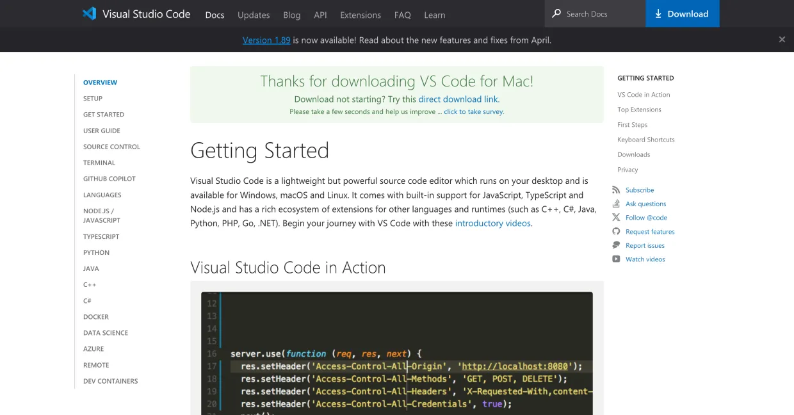Click the Visual Studio Code title text
The height and width of the screenshot is (415, 794).
[x=147, y=13]
